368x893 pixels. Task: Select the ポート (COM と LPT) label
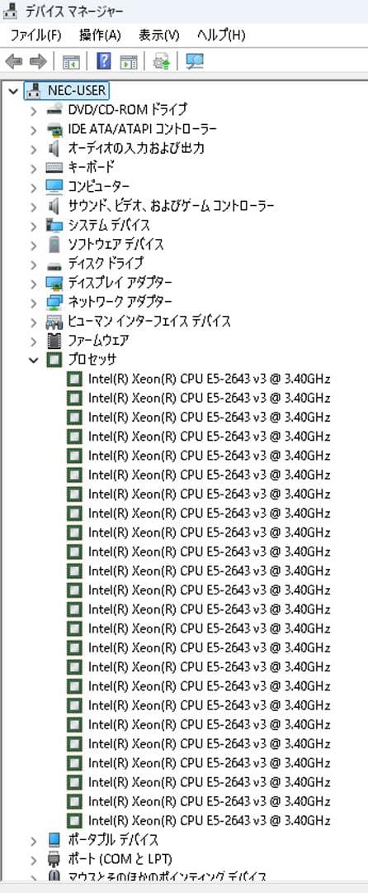click(120, 859)
